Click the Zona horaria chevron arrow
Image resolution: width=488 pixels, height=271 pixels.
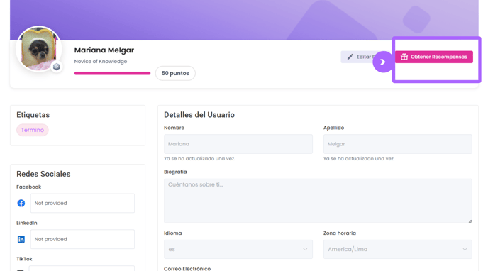coord(465,249)
